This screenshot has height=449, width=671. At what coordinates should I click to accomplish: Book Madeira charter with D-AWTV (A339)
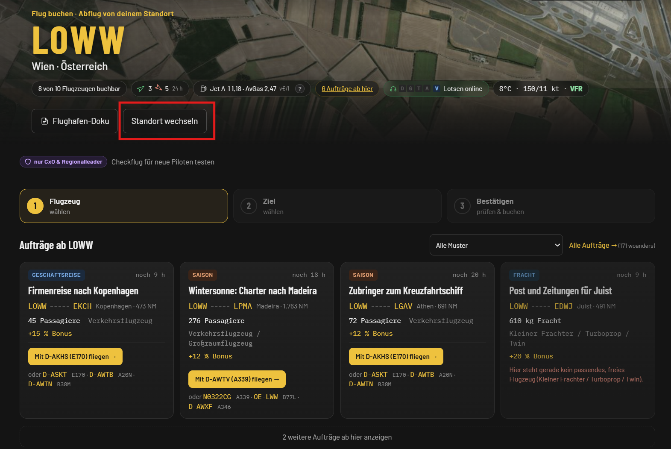pos(237,379)
